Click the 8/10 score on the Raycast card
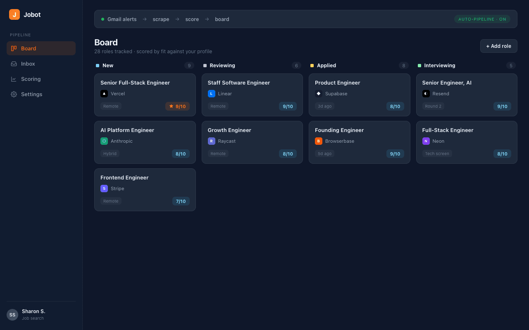Viewport: 529px width, 330px height. coord(288,154)
